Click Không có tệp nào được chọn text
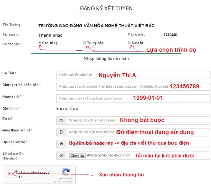Screen dimensions: 211x186 tap(109, 155)
